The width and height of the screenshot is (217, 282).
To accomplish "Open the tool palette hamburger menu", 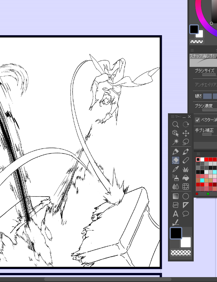I will 172,116.
